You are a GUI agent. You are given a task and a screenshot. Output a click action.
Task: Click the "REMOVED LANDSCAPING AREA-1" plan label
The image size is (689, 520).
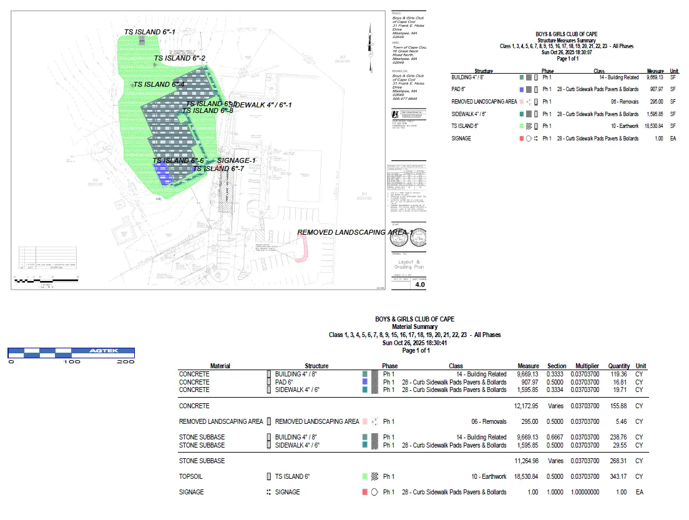point(354,232)
